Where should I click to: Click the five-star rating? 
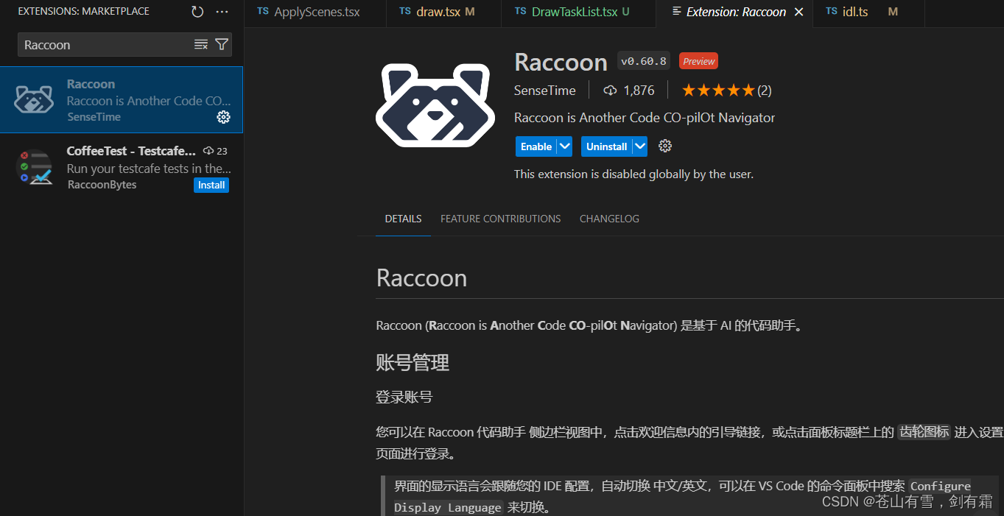point(718,91)
